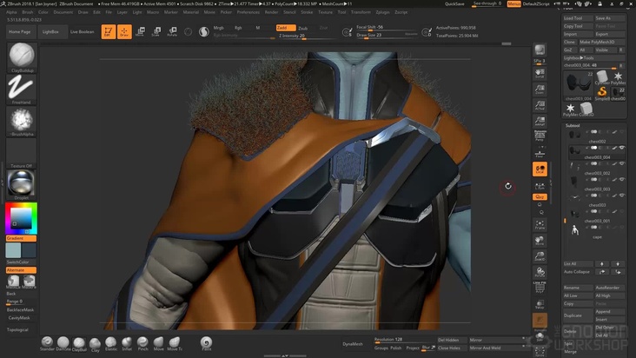Open the ClayBuildup brush selector
This screenshot has height=358, width=636.
(22, 57)
